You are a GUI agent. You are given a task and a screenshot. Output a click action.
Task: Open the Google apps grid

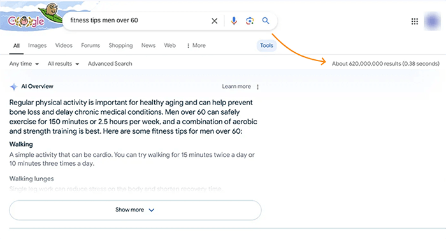tap(415, 21)
